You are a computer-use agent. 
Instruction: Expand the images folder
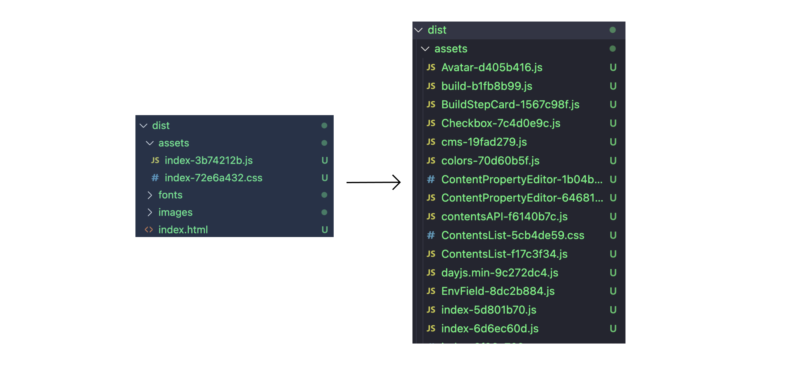point(151,212)
